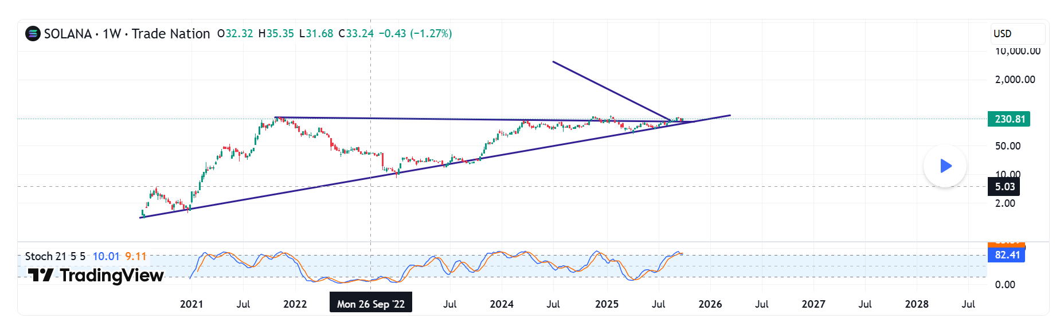
Task: Click the 2028 time axis label
Action: 916,304
